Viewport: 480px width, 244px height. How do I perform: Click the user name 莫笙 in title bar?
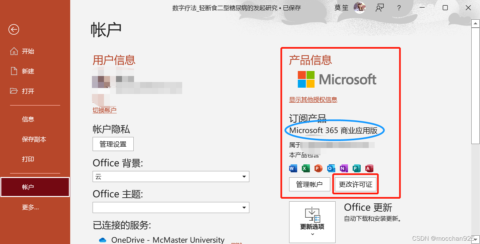click(x=342, y=8)
